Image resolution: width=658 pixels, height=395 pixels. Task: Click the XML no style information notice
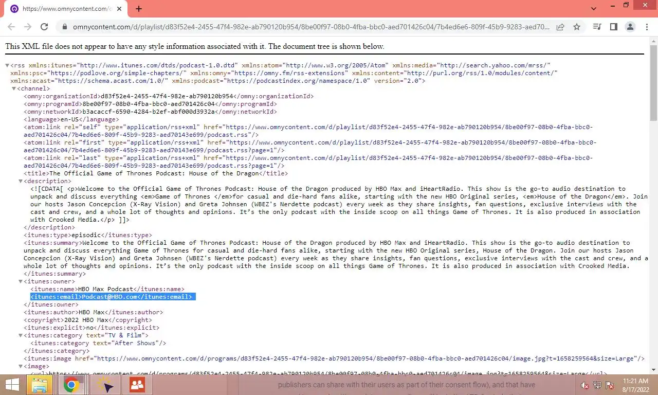coord(195,46)
